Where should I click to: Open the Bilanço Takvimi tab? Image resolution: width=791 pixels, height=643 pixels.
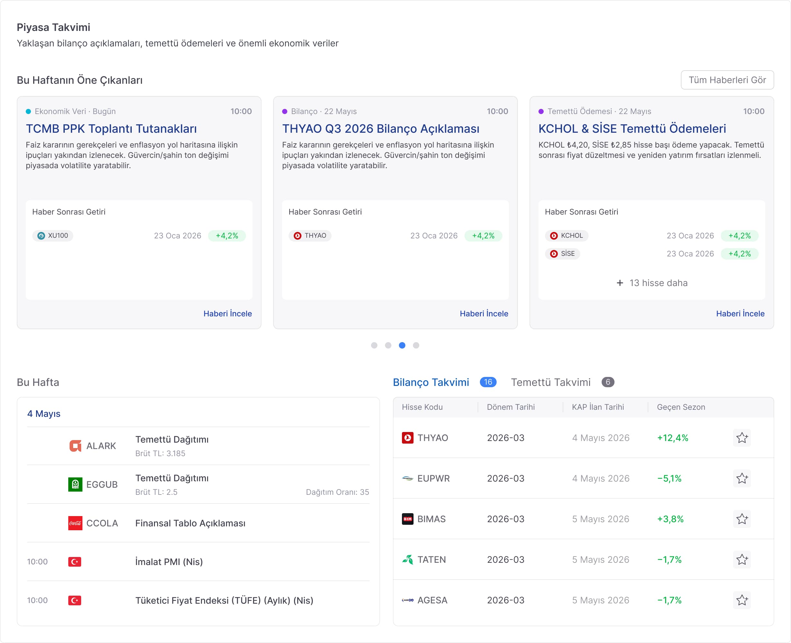click(431, 382)
